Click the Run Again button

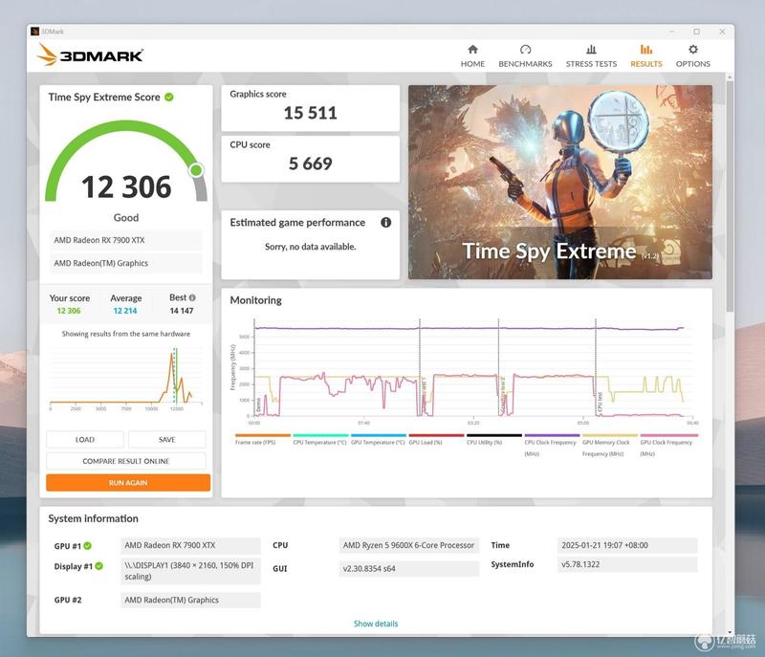coord(128,482)
